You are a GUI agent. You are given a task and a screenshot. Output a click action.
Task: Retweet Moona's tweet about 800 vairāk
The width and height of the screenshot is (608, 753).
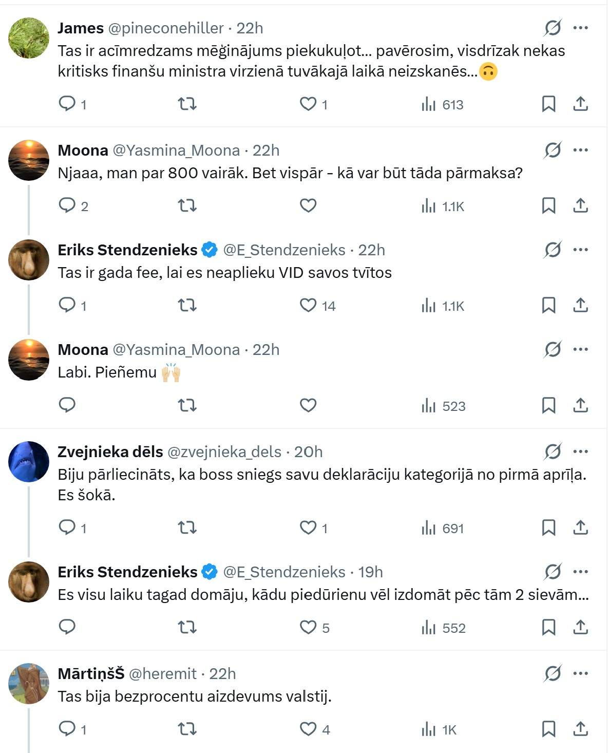(x=187, y=206)
